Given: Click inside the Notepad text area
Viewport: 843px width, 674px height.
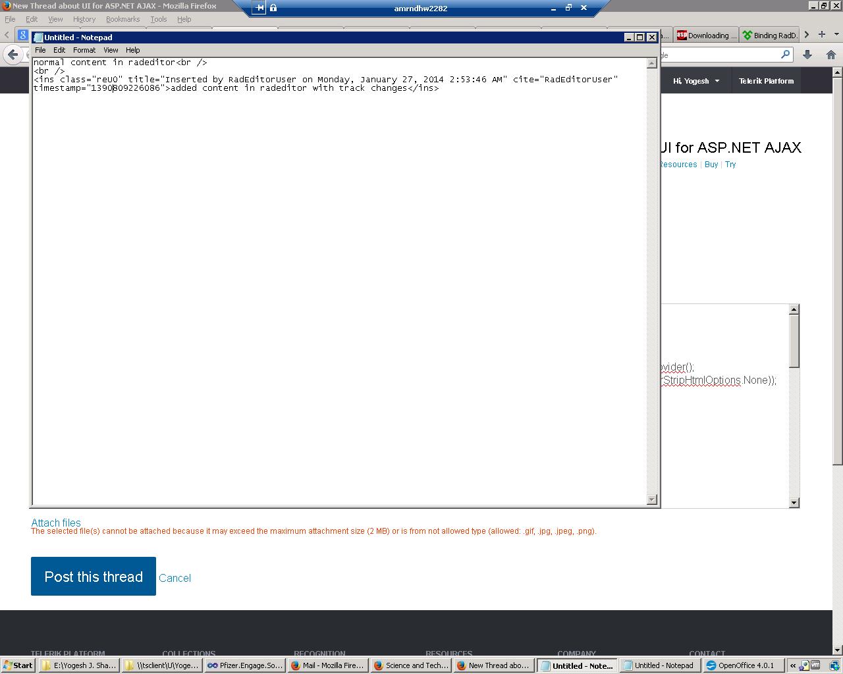Looking at the screenshot, I should 340,282.
